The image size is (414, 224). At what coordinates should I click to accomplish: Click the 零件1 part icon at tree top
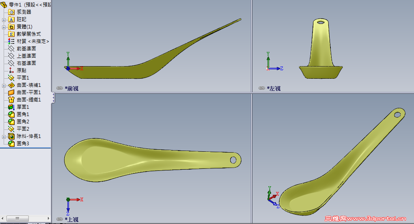(4, 4)
